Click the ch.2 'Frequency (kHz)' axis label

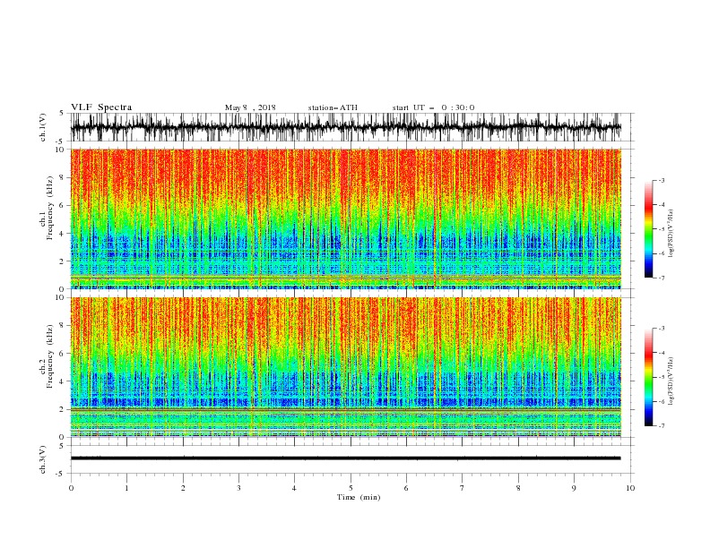50,356
